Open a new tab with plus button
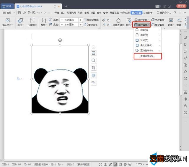 66,6
